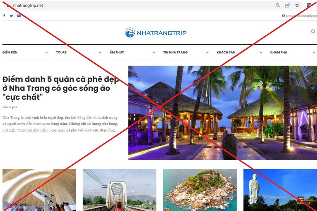Screen dimensions: 317x211
Task: Bookmark this page with the star icon
Action: click(x=297, y=6)
